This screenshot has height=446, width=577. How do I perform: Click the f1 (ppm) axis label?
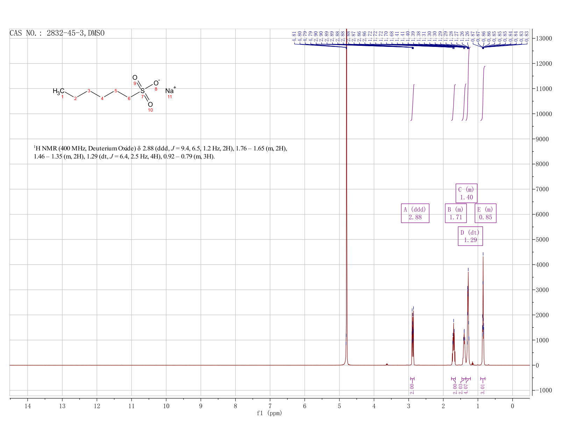pyautogui.click(x=269, y=413)
